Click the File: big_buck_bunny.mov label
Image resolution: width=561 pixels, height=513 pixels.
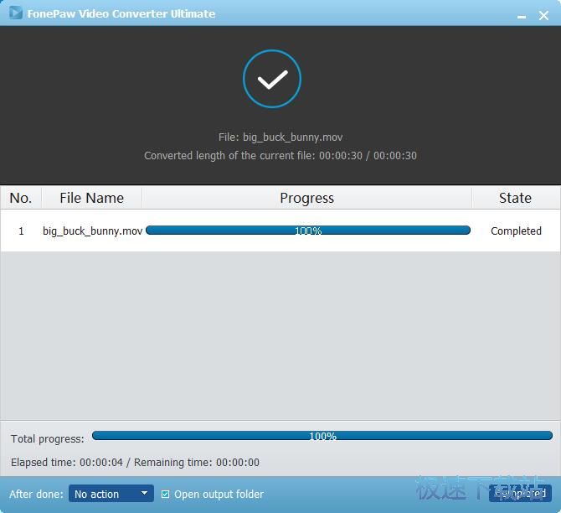pyautogui.click(x=280, y=137)
